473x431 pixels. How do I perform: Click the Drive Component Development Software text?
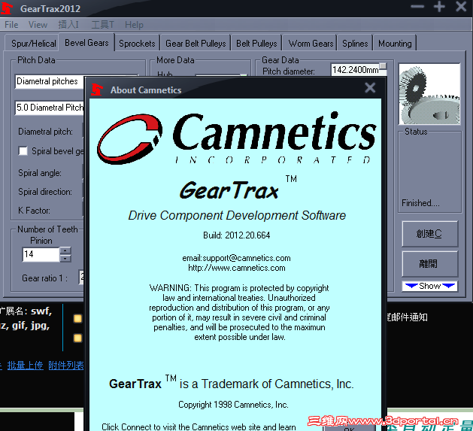pos(237,215)
